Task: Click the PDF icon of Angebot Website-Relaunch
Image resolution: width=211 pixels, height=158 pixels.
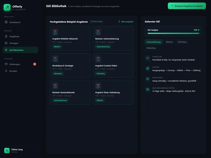Action: coord(55,32)
